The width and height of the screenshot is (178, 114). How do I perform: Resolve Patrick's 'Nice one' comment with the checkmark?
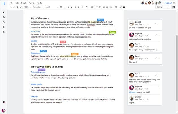tap(156, 58)
